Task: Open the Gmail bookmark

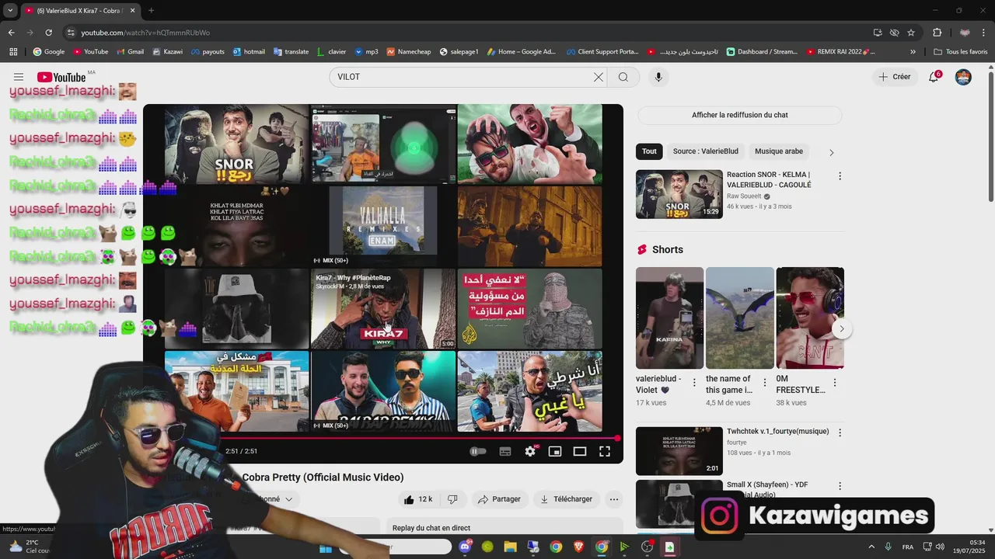Action: (x=130, y=52)
